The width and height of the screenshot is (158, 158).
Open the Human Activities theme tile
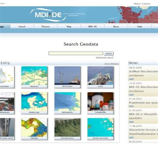click(x=101, y=129)
